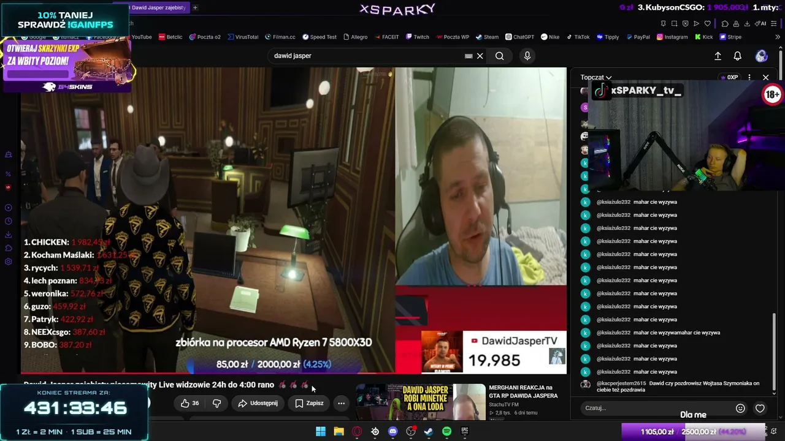The width and height of the screenshot is (785, 441).
Task: Open the ChatGPT bookmark
Action: click(x=519, y=37)
